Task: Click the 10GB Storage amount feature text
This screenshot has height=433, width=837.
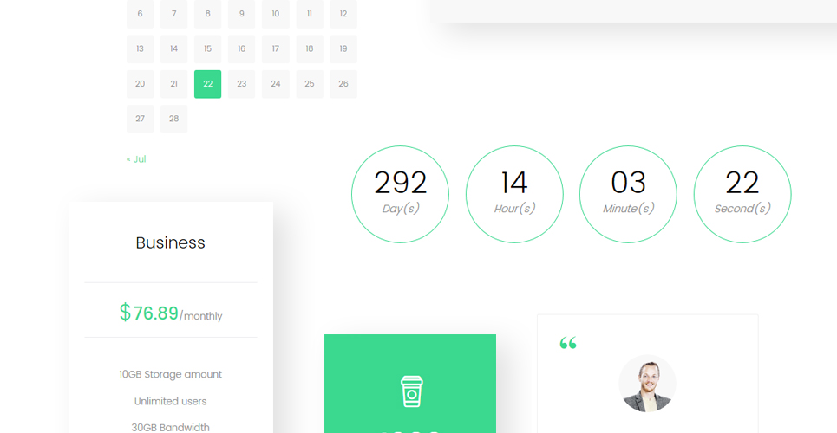Action: pyautogui.click(x=170, y=374)
